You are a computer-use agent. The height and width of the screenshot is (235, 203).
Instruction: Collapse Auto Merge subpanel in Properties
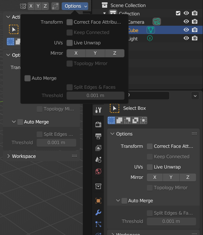point(118,201)
